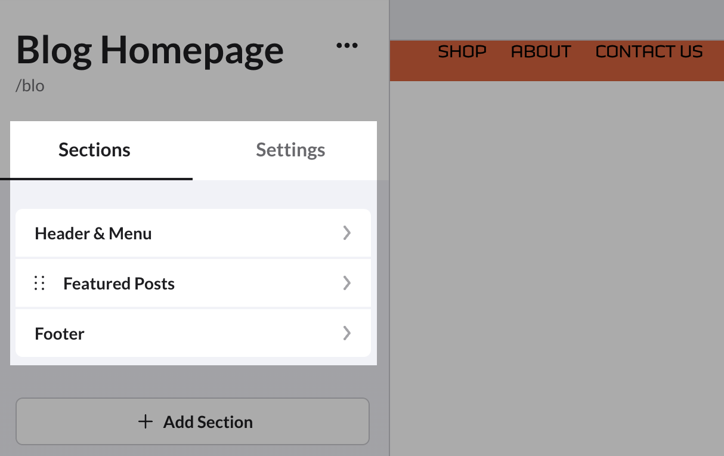
Task: Click the Blog Homepage page title
Action: (150, 50)
